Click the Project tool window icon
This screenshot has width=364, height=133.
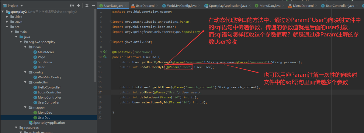(5, 5)
